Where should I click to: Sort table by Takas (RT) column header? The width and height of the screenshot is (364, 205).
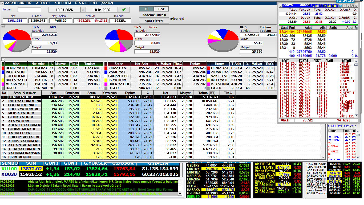coord(207,93)
